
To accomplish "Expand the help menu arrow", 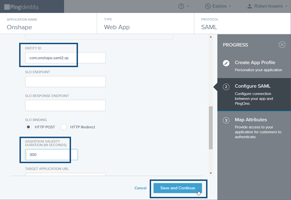I will 188,6.
